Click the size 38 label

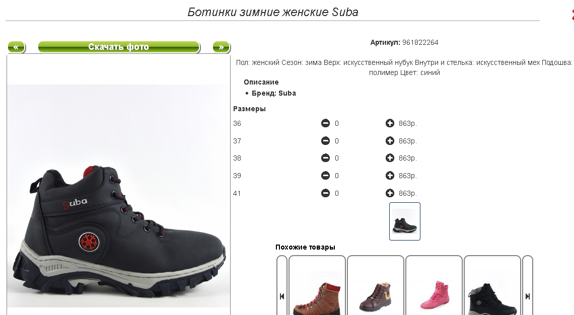click(237, 159)
